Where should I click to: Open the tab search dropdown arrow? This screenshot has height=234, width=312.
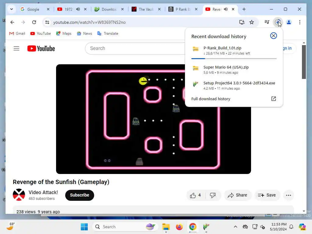click(x=12, y=9)
